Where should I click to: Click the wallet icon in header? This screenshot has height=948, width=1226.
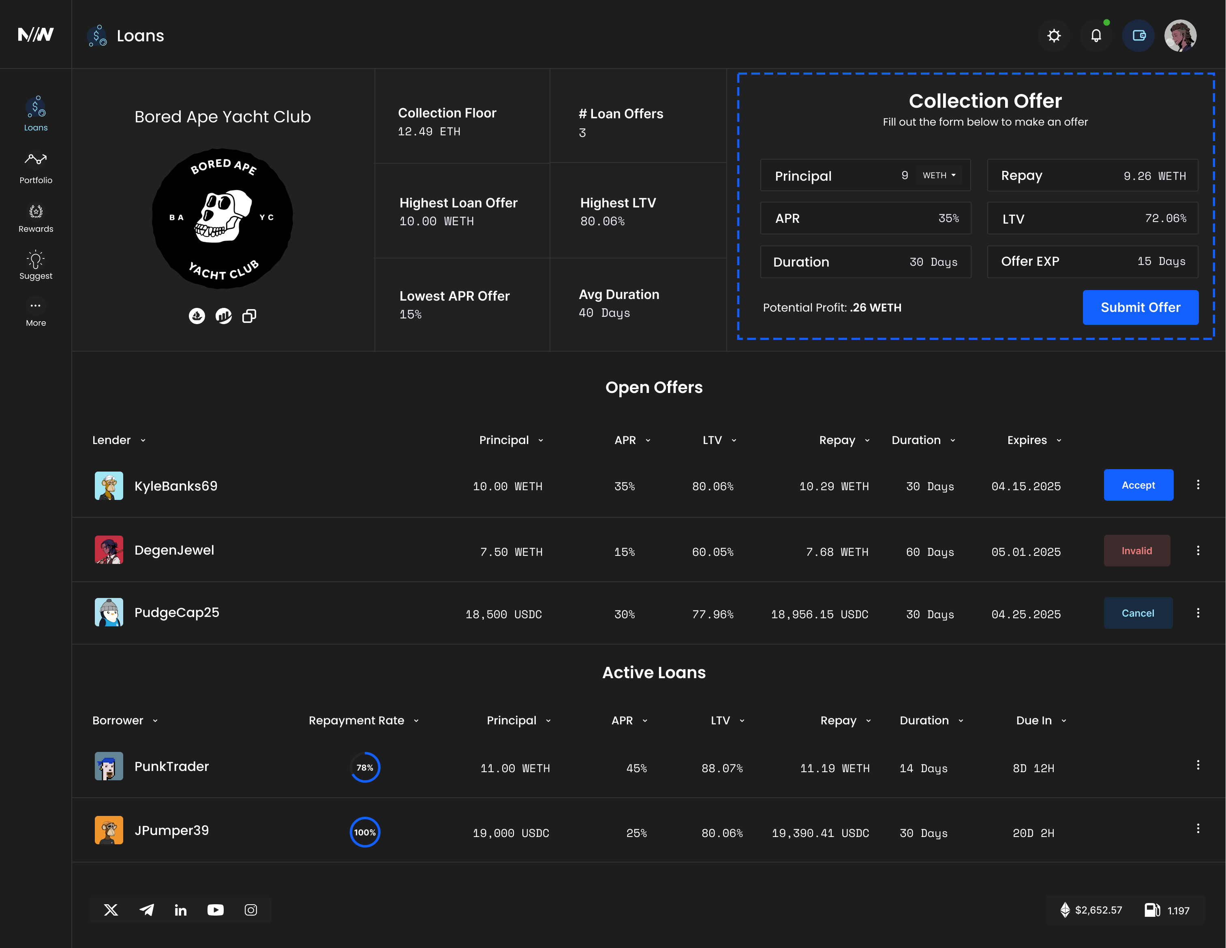click(x=1138, y=36)
